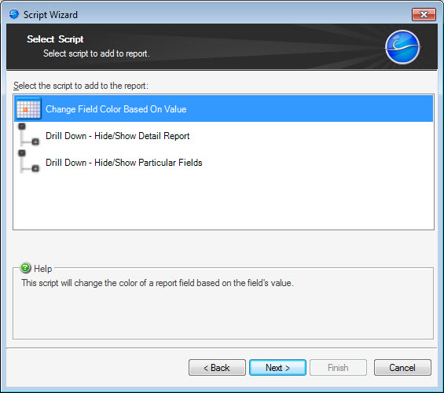Image resolution: width=444 pixels, height=393 pixels.
Task: Click the disabled Finish button
Action: point(338,368)
